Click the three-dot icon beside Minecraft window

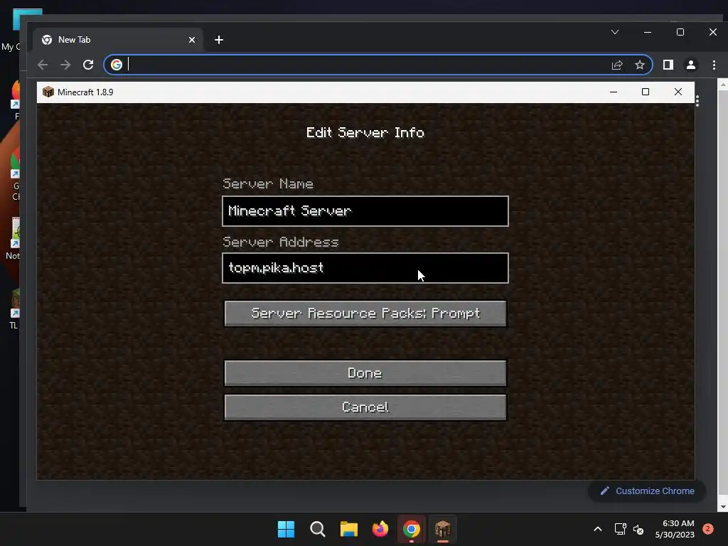pyautogui.click(x=697, y=101)
